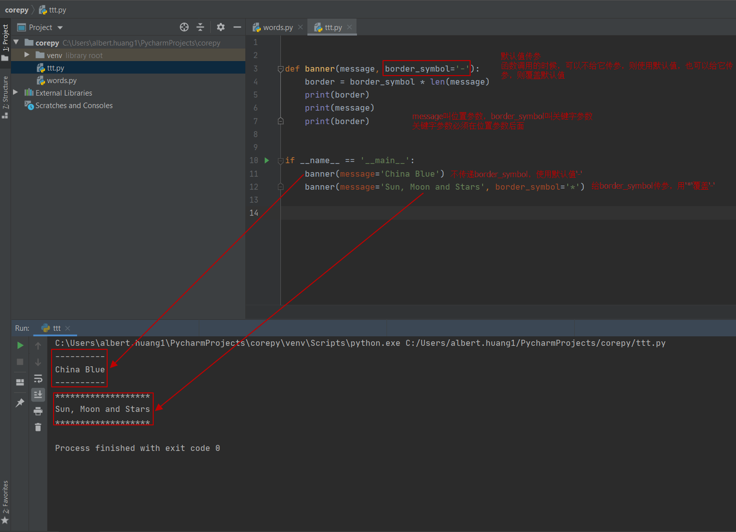Image resolution: width=736 pixels, height=532 pixels.
Task: Toggle scroll to end in Run console
Action: click(38, 395)
